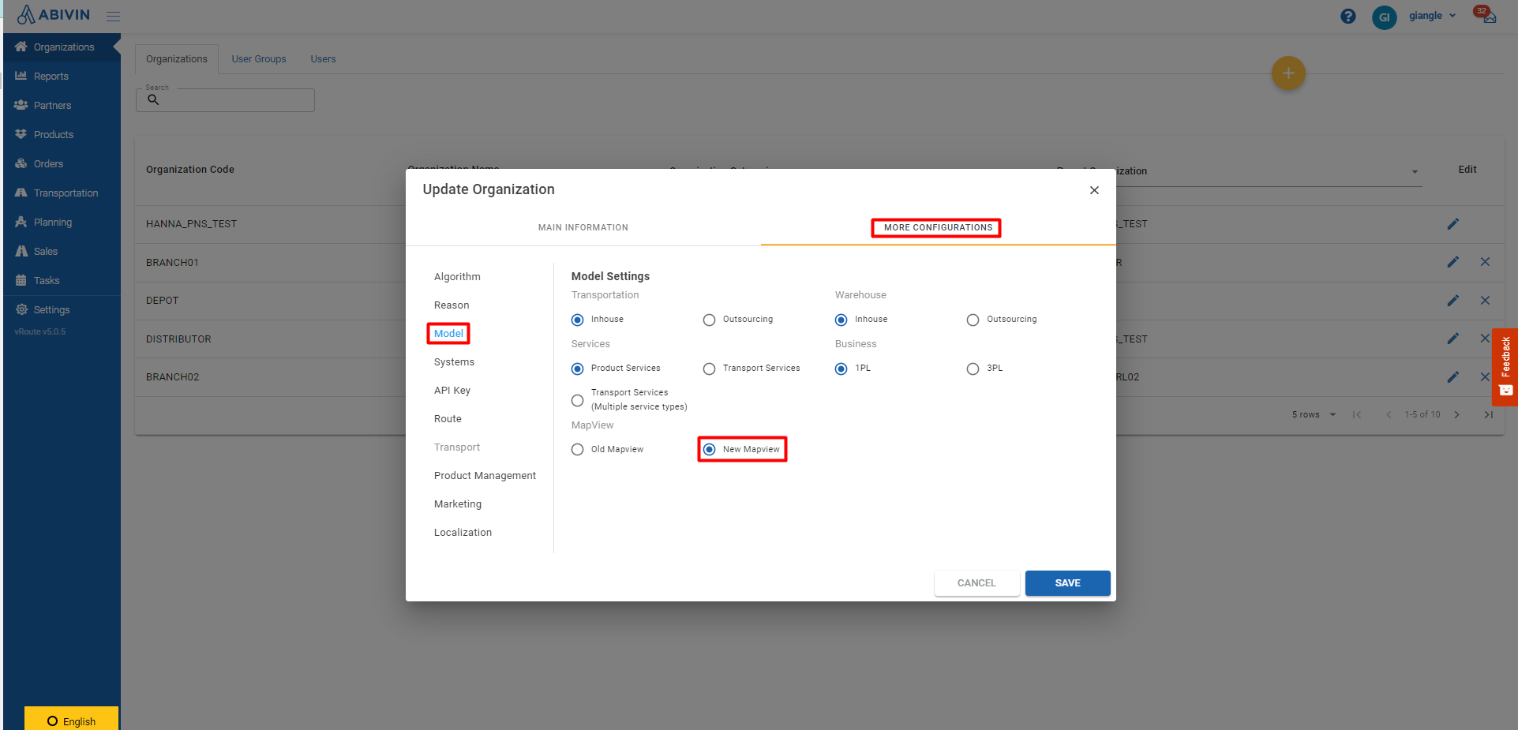This screenshot has height=730, width=1518.
Task: Go to the next page of organizations
Action: click(x=1456, y=415)
